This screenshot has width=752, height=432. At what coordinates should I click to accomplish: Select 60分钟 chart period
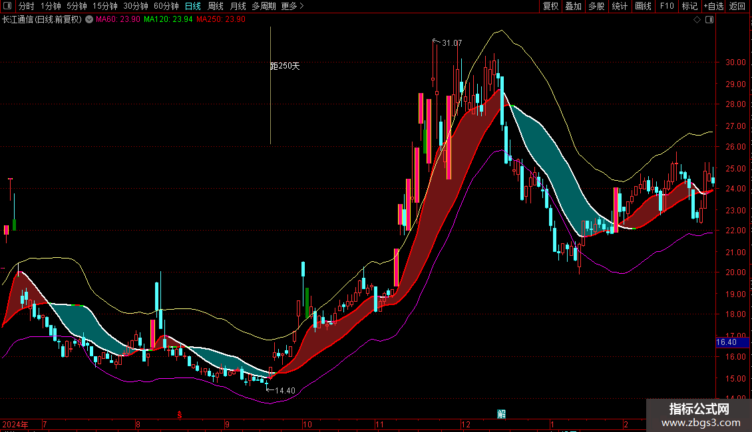pos(166,7)
